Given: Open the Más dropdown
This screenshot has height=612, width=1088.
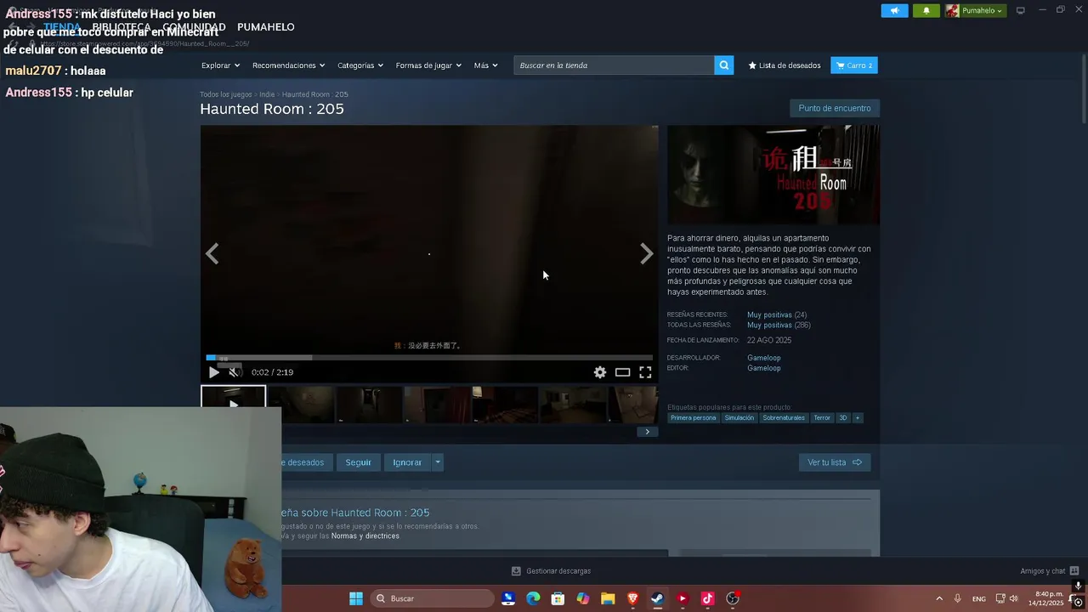Looking at the screenshot, I should 486,65.
